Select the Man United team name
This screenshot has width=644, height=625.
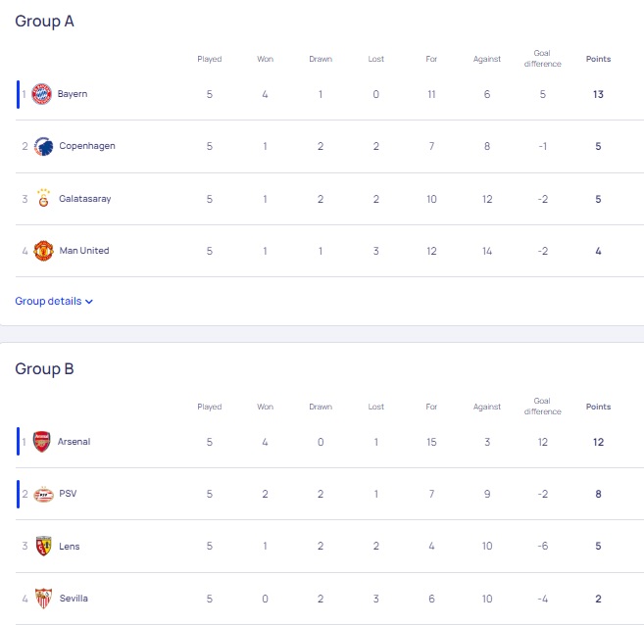coord(84,251)
